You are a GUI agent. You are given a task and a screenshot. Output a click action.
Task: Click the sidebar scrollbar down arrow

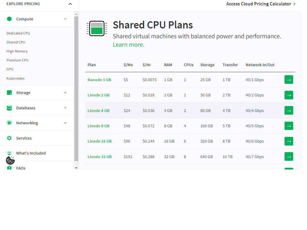76,168
